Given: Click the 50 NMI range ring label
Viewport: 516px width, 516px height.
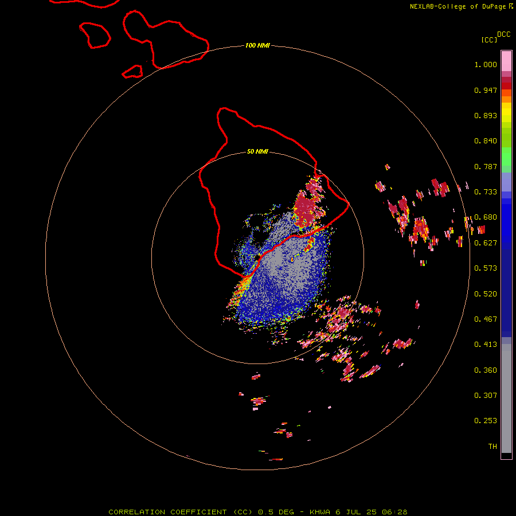Looking at the screenshot, I should point(257,151).
